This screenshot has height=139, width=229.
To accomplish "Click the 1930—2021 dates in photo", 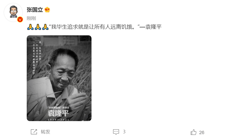I will point(58,120).
